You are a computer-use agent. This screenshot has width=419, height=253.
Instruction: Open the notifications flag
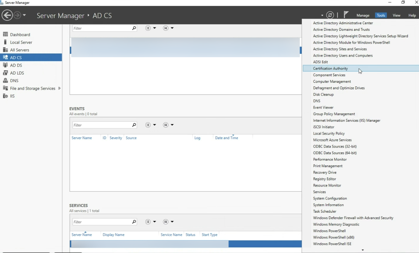point(346,14)
